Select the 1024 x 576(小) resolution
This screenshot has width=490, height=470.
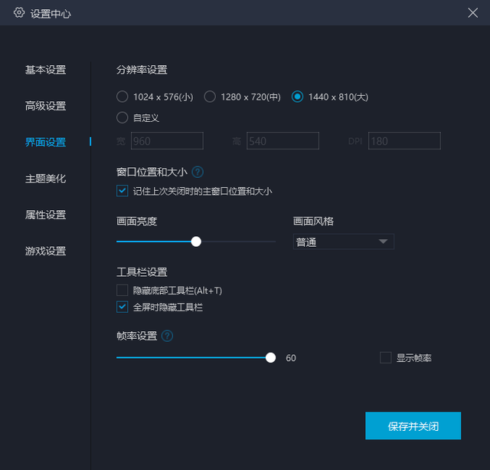(x=122, y=97)
